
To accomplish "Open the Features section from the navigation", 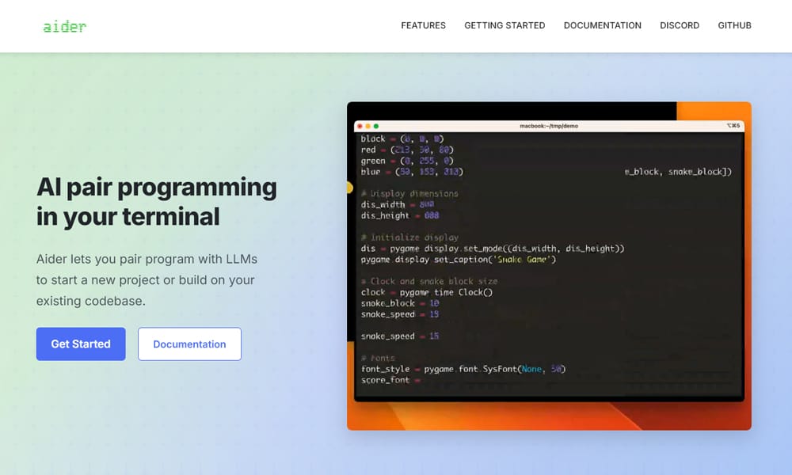I will 423,25.
